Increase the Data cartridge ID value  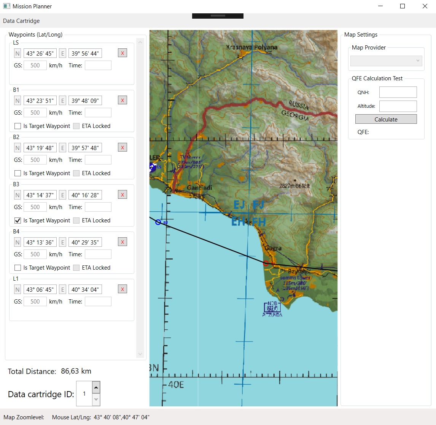tap(96, 387)
